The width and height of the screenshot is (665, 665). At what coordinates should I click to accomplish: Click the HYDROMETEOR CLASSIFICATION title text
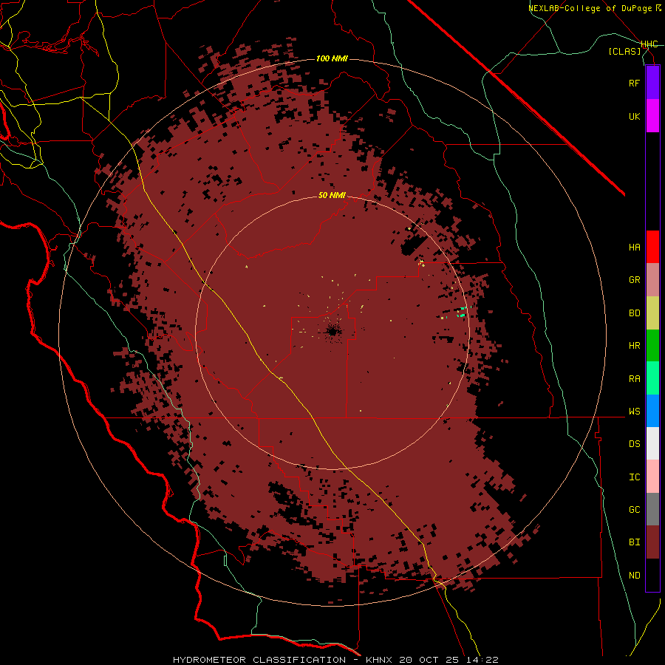[259, 660]
